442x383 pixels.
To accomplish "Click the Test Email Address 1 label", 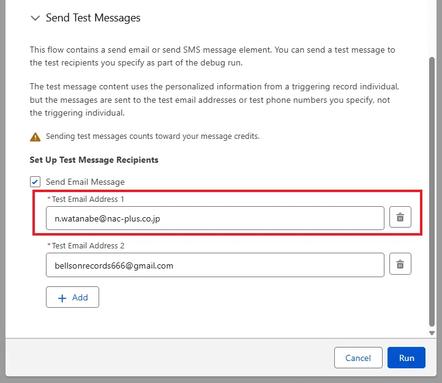I will pos(88,199).
